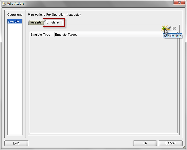Click the Add Emulate tooltip label

pyautogui.click(x=172, y=36)
